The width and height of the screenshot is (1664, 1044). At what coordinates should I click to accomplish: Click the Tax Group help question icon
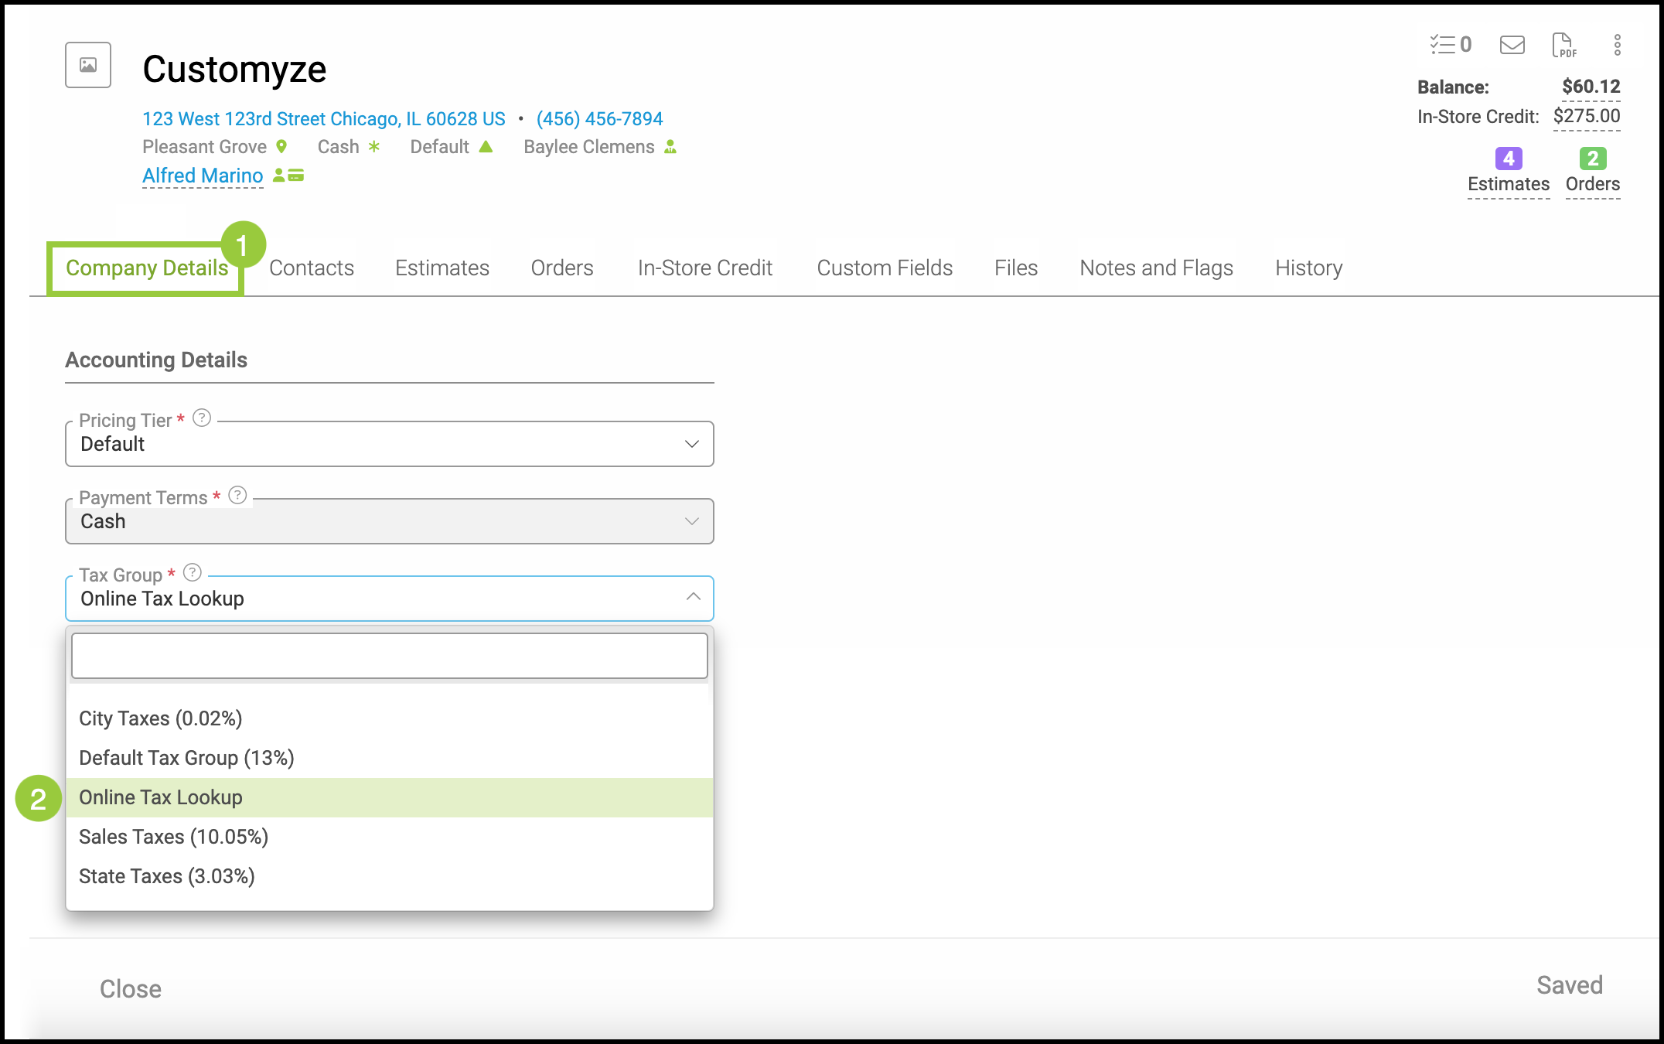click(x=193, y=573)
